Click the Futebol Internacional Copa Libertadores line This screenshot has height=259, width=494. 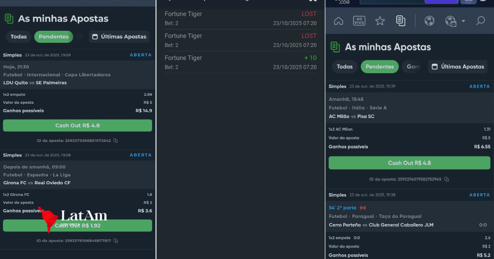(57, 75)
